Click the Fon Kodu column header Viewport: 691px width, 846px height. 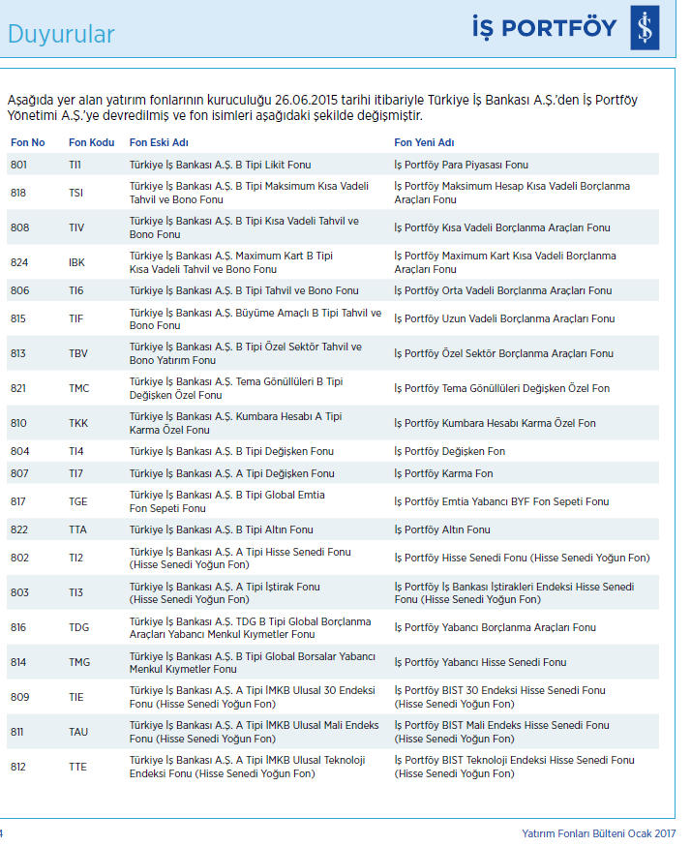tap(91, 142)
